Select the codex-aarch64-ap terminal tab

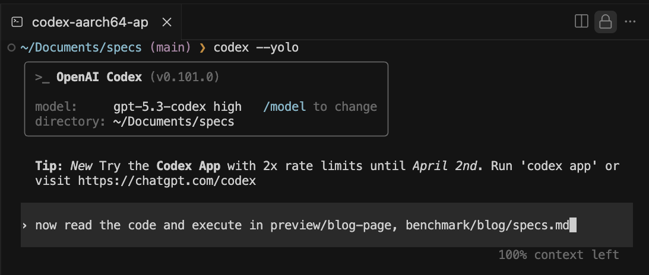(90, 22)
